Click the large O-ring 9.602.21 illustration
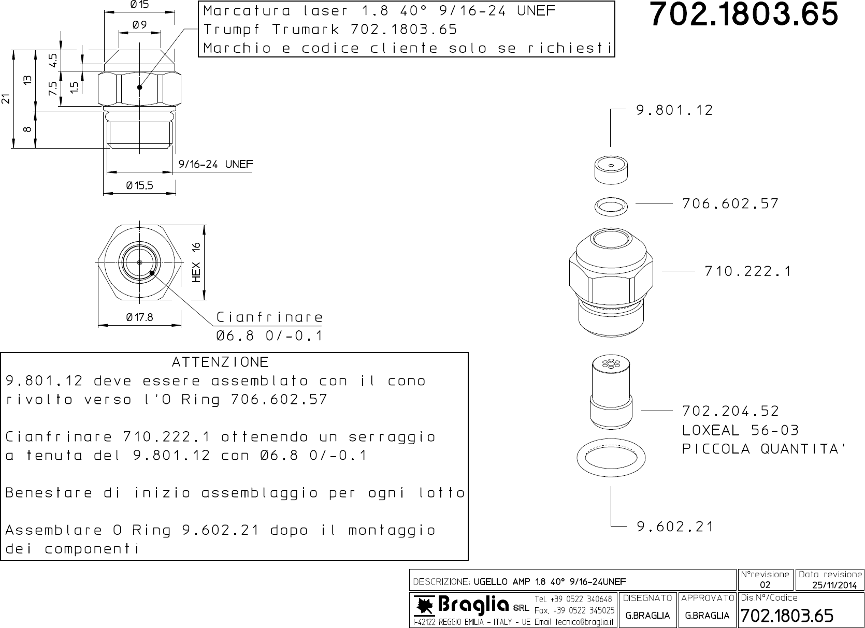 pos(611,457)
